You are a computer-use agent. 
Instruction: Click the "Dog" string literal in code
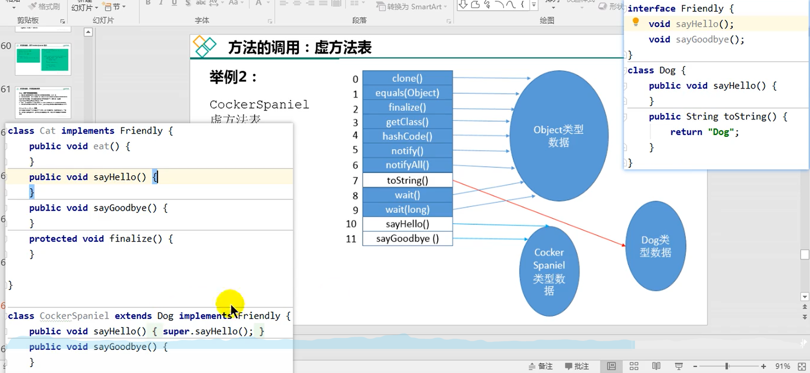coord(721,132)
